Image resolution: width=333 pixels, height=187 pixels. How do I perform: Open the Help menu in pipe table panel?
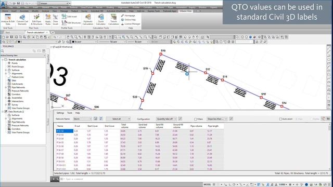(x=78, y=113)
